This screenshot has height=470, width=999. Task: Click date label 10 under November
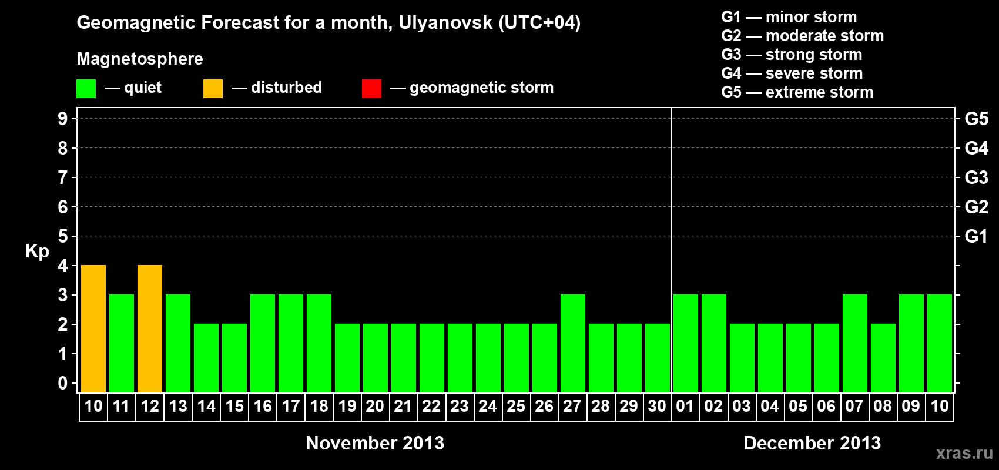click(x=93, y=406)
